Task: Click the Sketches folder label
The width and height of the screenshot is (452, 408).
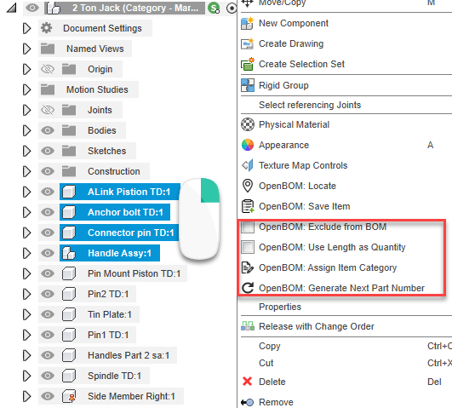Action: pos(107,151)
